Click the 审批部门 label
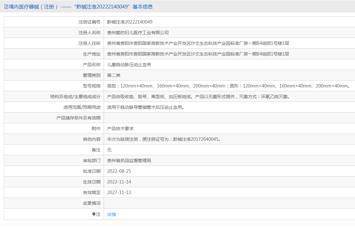Screen dimensions: 355x227 click(x=92, y=160)
